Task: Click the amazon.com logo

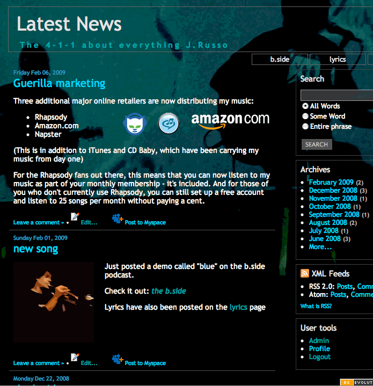Action: tap(230, 121)
